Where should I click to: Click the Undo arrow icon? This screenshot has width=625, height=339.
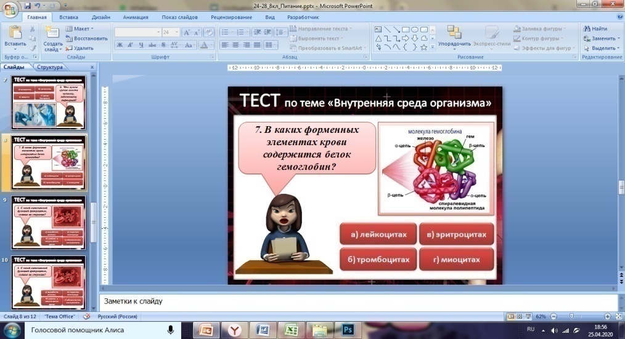39,7
